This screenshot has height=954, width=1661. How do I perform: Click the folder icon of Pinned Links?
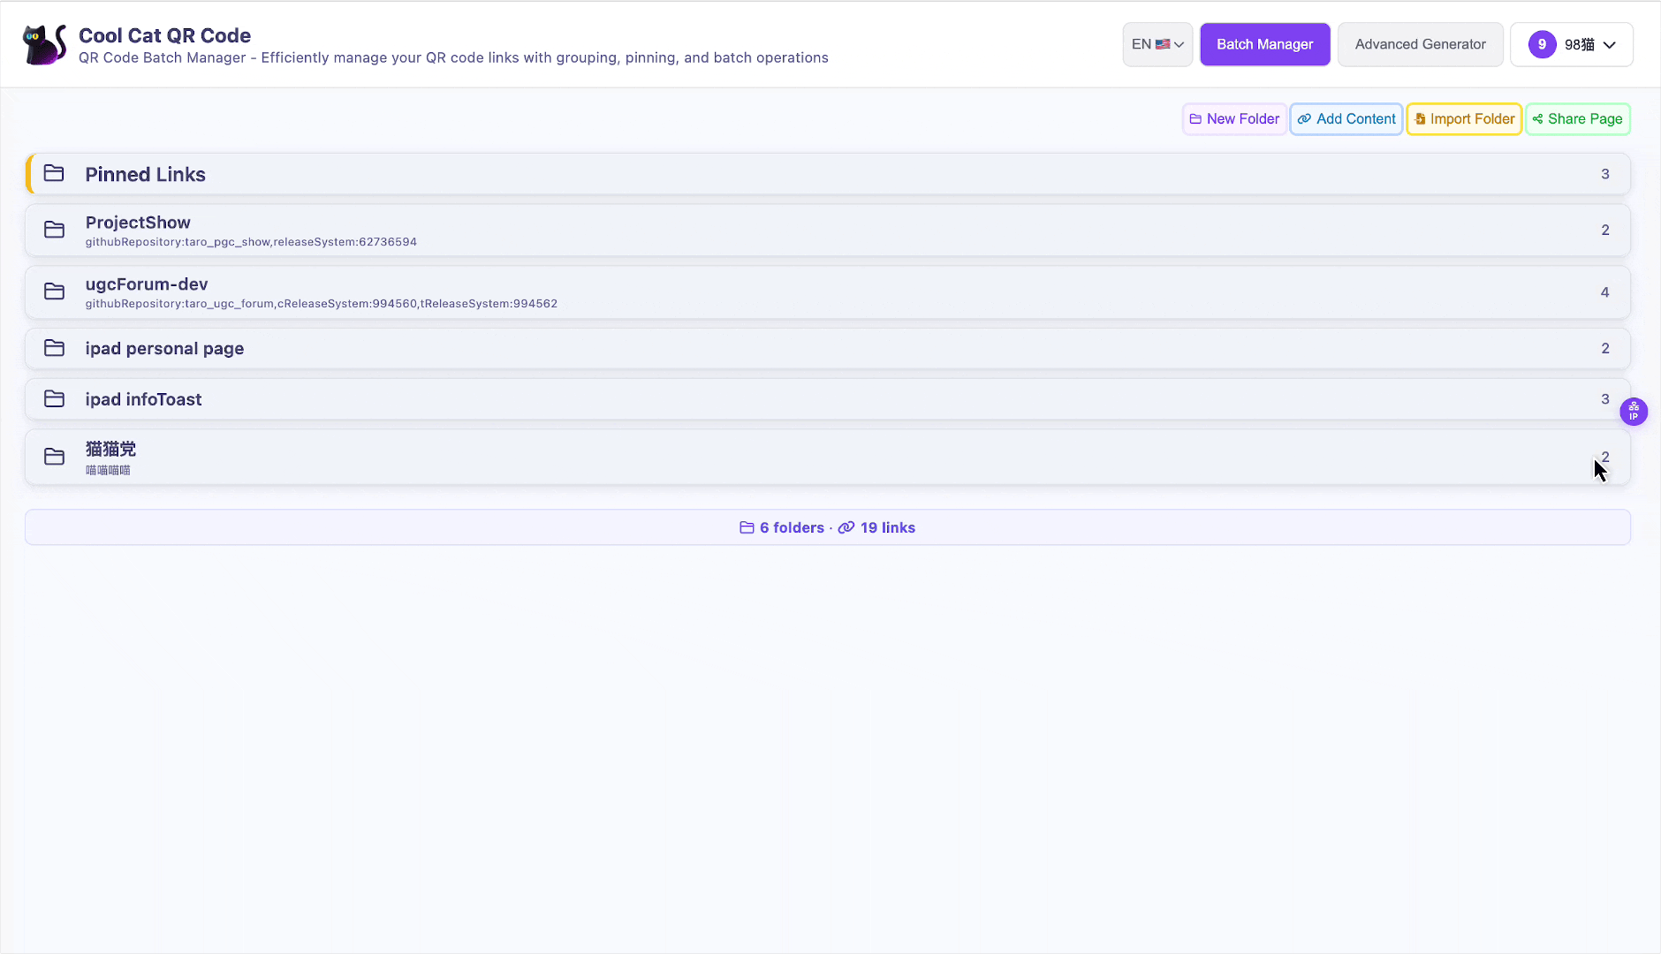tap(54, 173)
